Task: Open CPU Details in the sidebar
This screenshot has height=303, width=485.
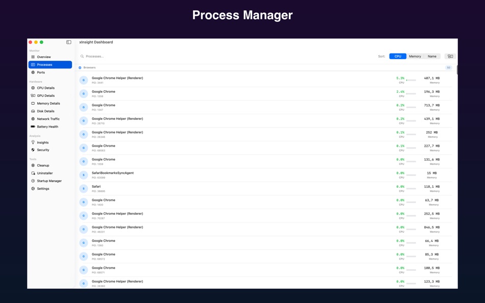Action: point(45,88)
